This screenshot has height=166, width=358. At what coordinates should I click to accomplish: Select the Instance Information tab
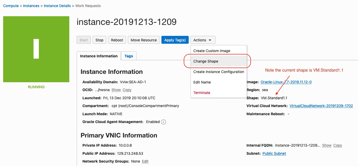[x=99, y=56]
